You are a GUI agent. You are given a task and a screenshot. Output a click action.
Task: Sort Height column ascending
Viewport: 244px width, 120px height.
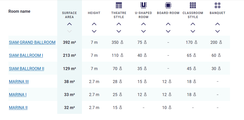click(x=94, y=24)
